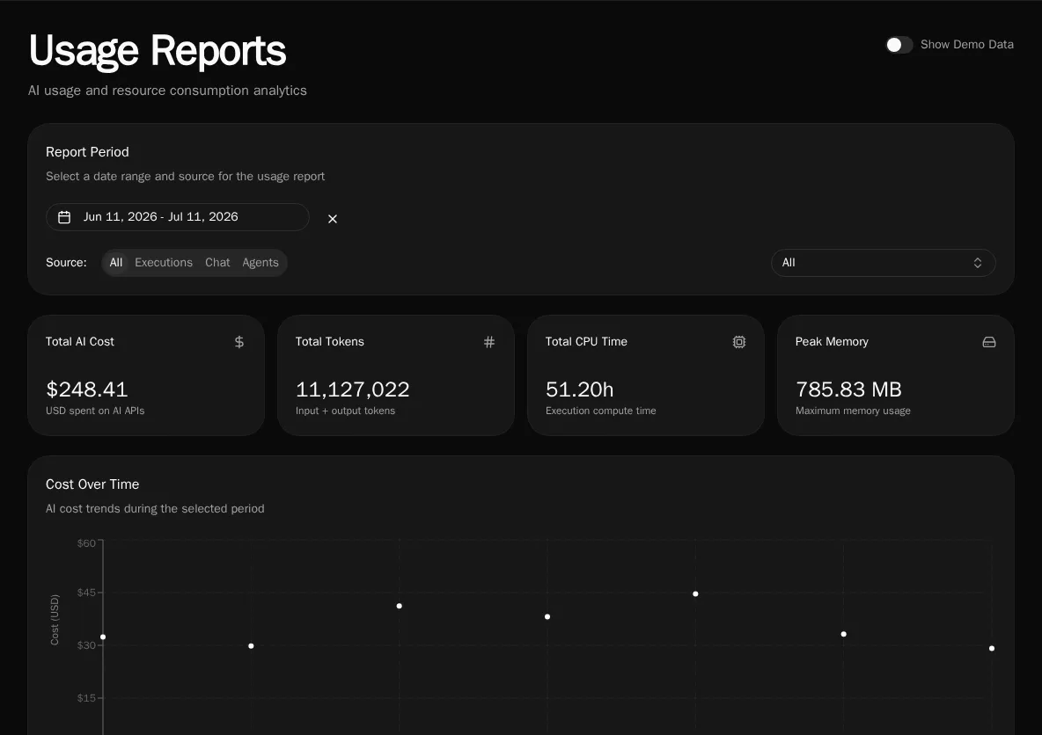This screenshot has width=1042, height=735.
Task: Click the Input + output tokens caption
Action: (x=346, y=411)
